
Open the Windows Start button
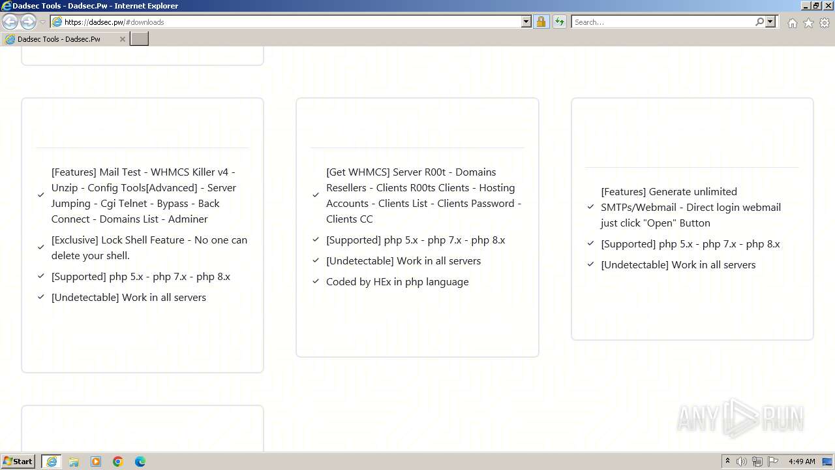point(18,461)
